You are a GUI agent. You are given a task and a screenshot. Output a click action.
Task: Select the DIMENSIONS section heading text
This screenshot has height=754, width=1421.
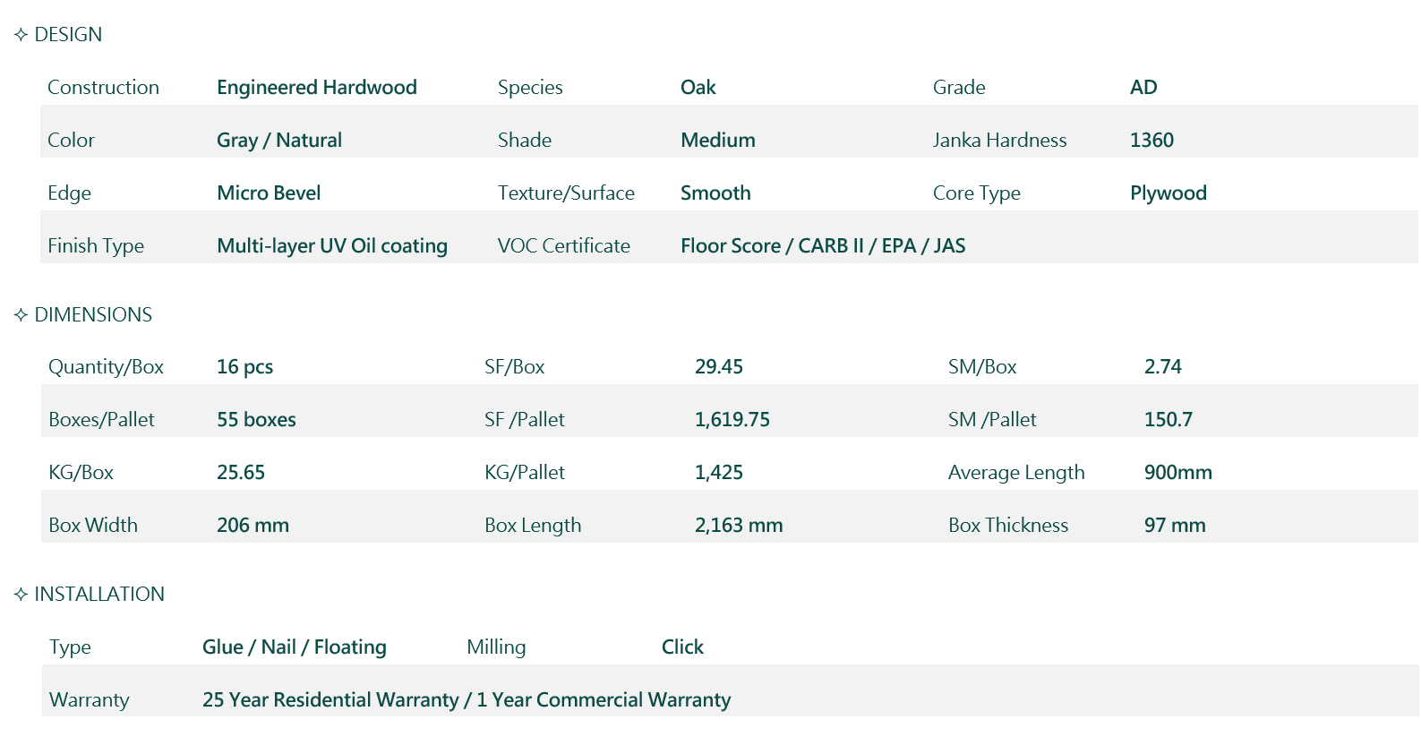93,315
